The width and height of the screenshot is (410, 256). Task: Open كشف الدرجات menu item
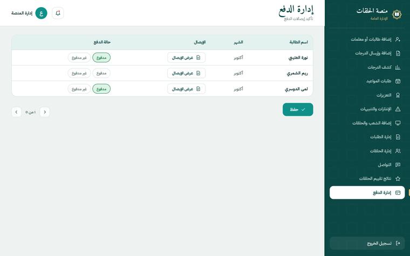point(367,67)
